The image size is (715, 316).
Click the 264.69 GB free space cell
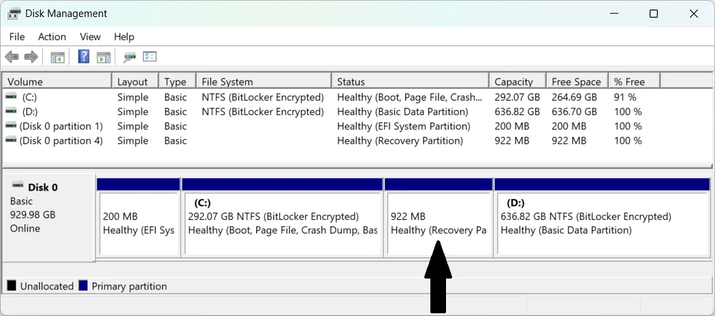(574, 97)
